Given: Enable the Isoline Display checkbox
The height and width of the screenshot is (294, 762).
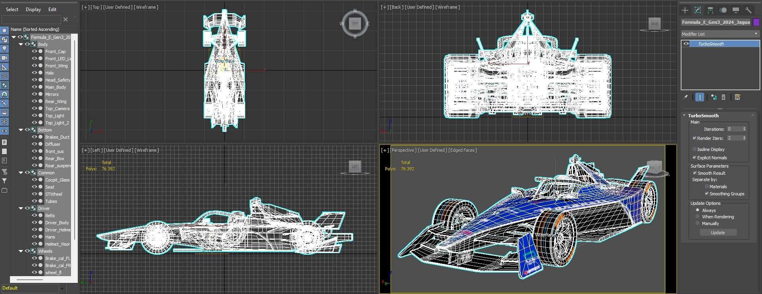Looking at the screenshot, I should tap(695, 149).
